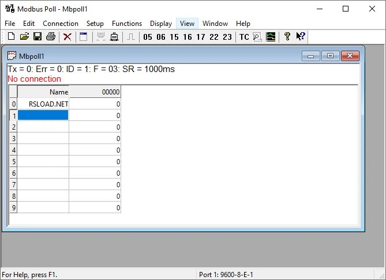Click the Open file folder icon
The width and height of the screenshot is (386, 280).
click(24, 37)
